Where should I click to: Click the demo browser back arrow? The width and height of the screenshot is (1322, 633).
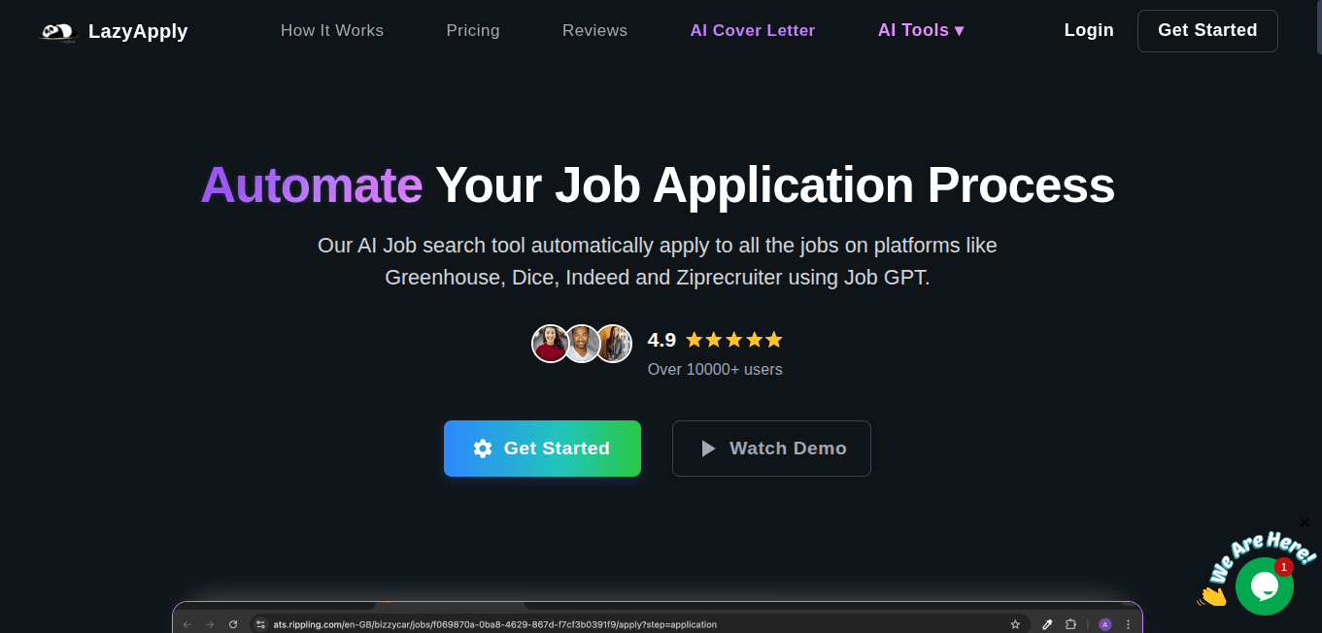tap(187, 624)
